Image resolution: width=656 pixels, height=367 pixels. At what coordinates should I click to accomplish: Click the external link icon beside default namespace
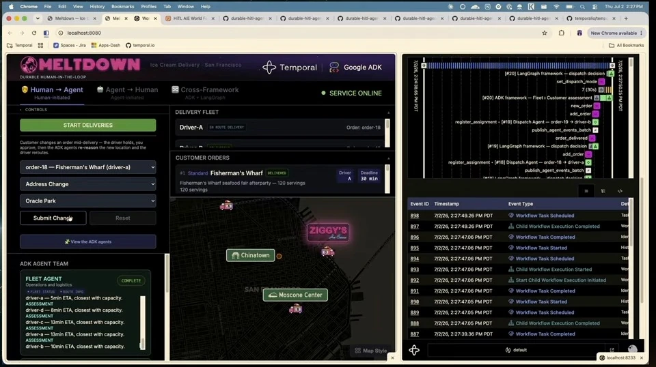point(612,350)
